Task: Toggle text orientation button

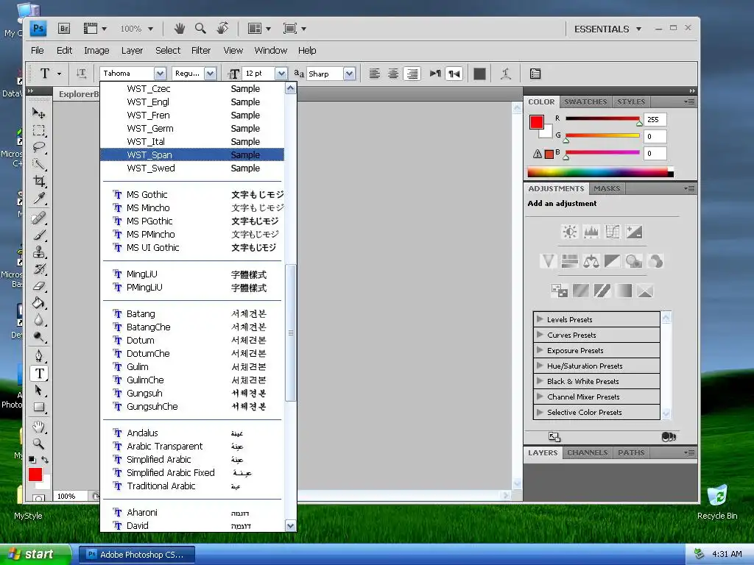Action: coord(81,74)
